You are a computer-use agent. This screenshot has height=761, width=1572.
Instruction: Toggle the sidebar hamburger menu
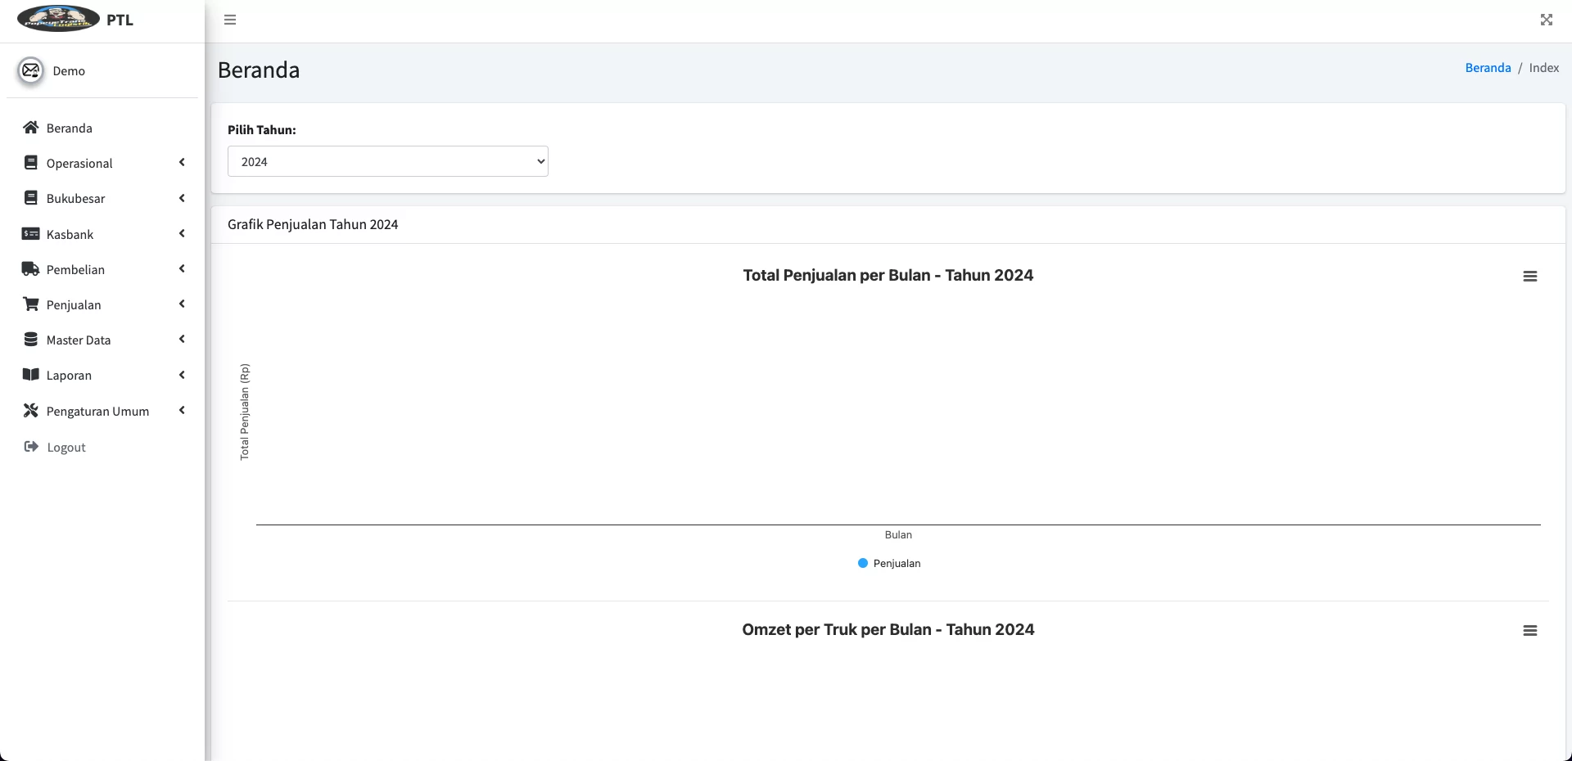230,20
